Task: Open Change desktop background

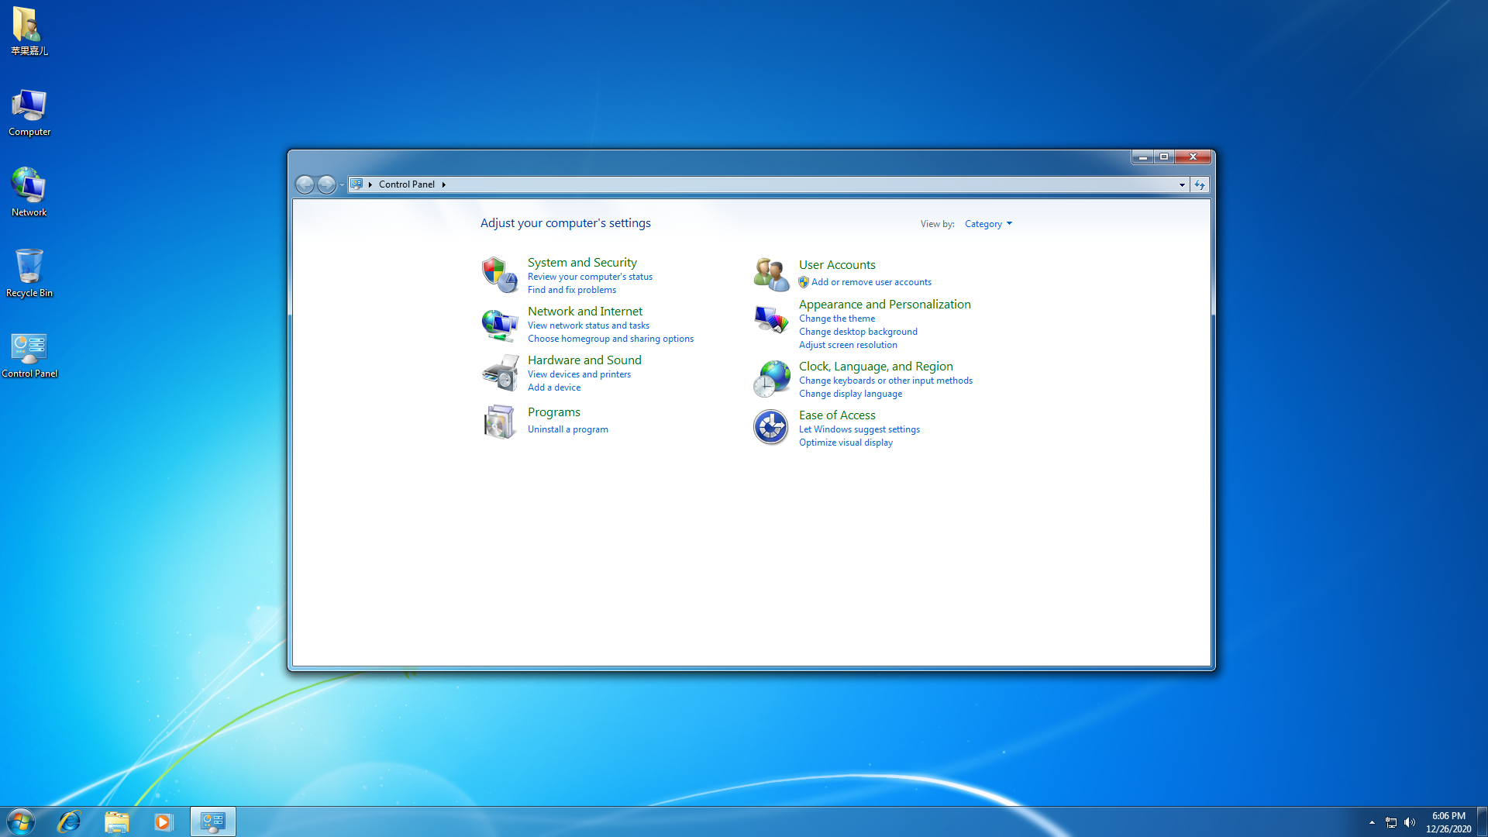Action: [858, 331]
